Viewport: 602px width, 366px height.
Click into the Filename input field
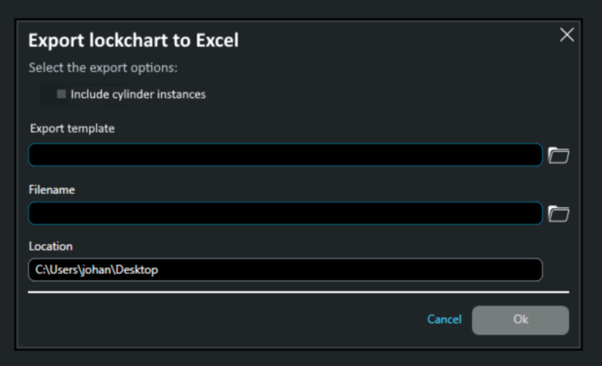pos(285,214)
